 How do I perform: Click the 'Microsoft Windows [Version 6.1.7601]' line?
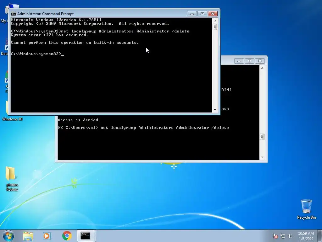[x=56, y=20]
